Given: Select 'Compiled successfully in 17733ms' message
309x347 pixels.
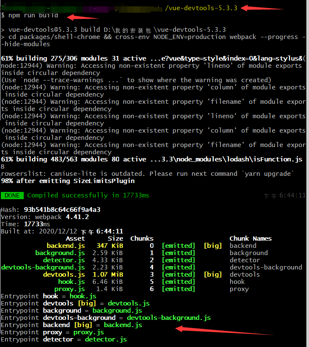Looking at the screenshot, I should tap(88, 195).
